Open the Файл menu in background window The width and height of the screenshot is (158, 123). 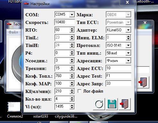tap(13, 32)
